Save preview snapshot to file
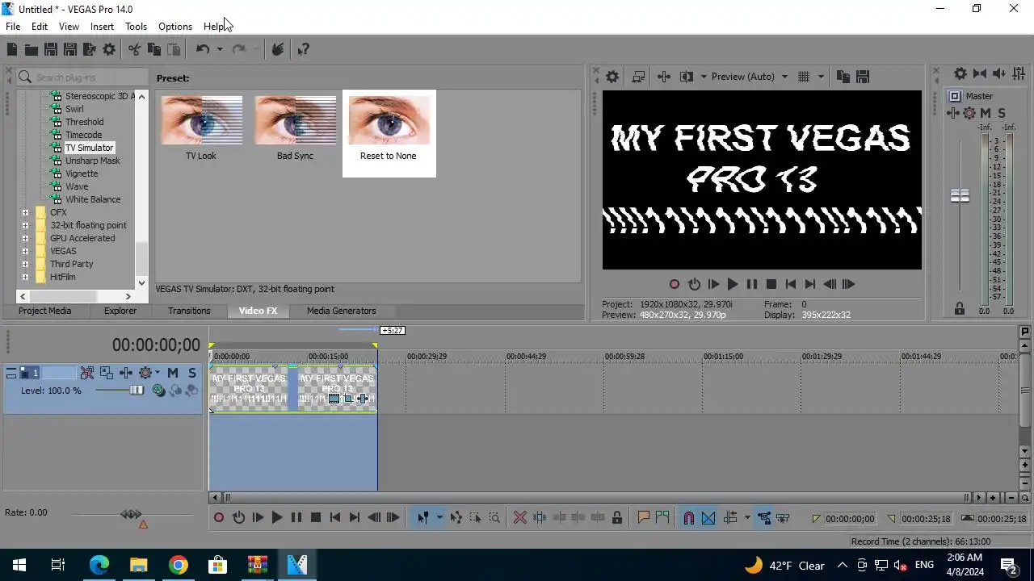This screenshot has width=1034, height=581. pyautogui.click(x=863, y=77)
